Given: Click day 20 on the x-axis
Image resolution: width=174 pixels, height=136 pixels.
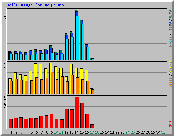Looking at the screenshot, I should [x=107, y=132].
